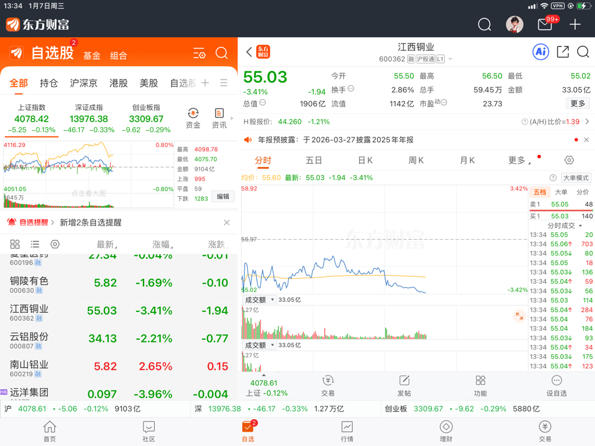The image size is (595, 446).
Task: Open messages inbox with 99+ badge
Action: [545, 24]
